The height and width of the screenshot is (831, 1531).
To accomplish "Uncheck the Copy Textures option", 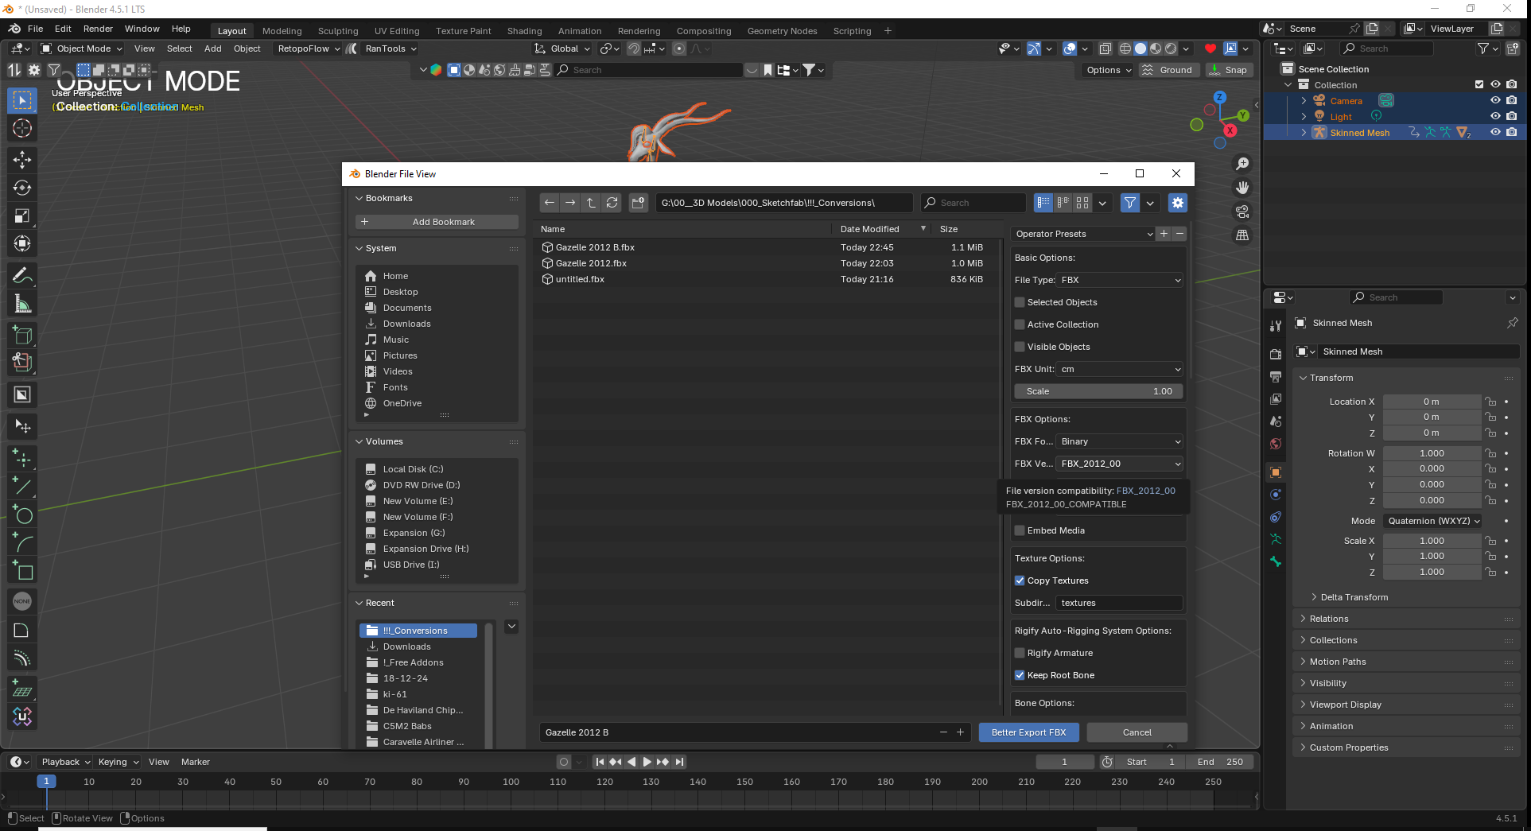I will (1020, 581).
